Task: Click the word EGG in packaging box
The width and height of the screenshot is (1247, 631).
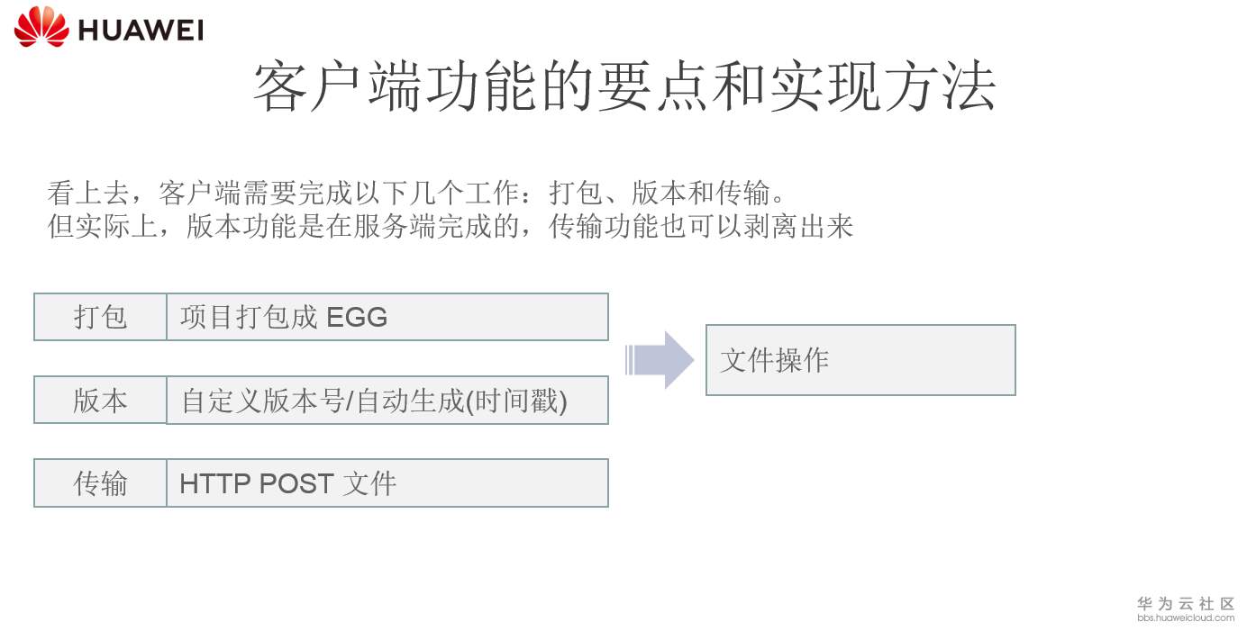Action: pos(357,318)
